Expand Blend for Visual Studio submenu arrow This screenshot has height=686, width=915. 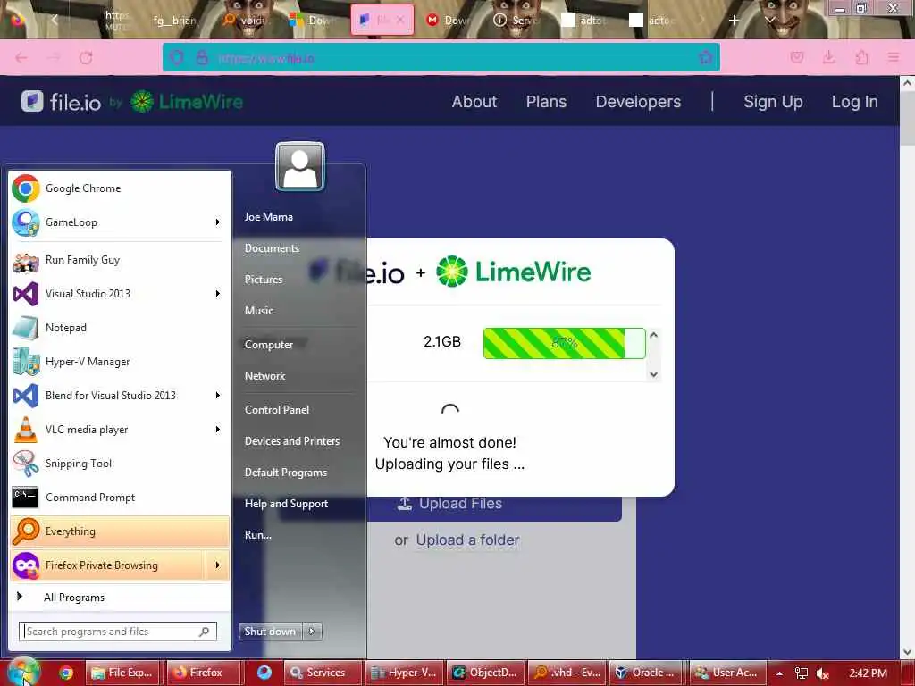pyautogui.click(x=218, y=396)
